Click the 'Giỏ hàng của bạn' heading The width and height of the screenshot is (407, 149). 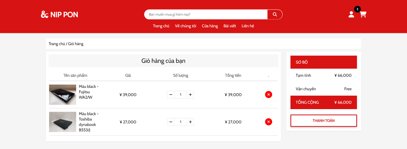pos(163,61)
